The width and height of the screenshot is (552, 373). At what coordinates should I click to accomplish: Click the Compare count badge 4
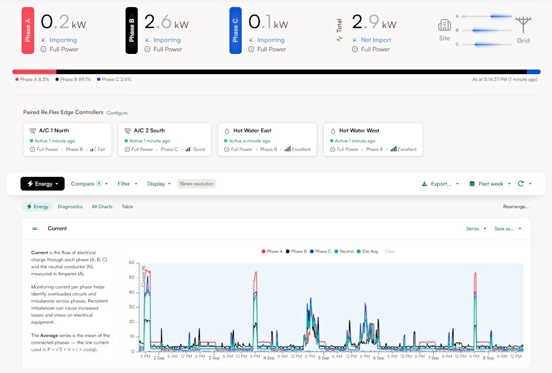pos(99,183)
